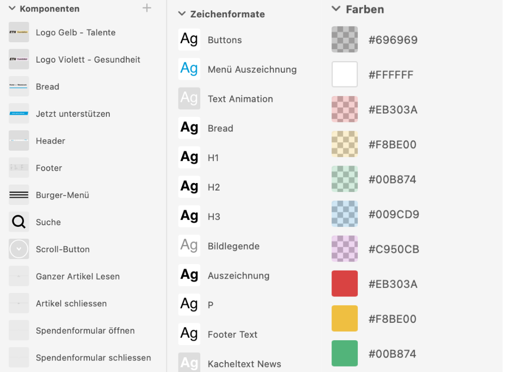This screenshot has height=372, width=506.
Task: Collapse the Zeichenformate section
Action: 181,14
